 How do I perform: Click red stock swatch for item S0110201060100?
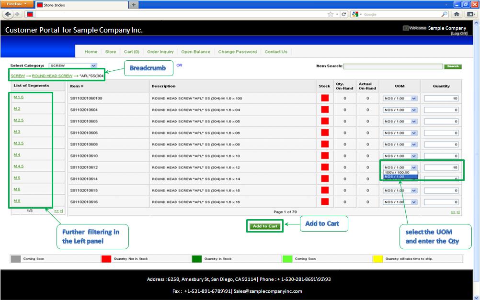(325, 98)
